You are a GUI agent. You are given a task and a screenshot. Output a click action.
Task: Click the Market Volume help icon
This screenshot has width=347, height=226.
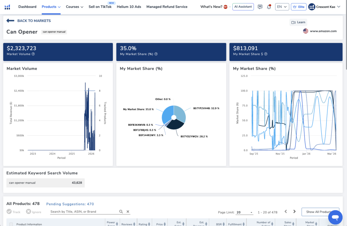point(33,54)
